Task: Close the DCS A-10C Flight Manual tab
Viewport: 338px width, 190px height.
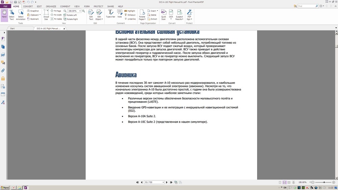Action: pos(64,28)
